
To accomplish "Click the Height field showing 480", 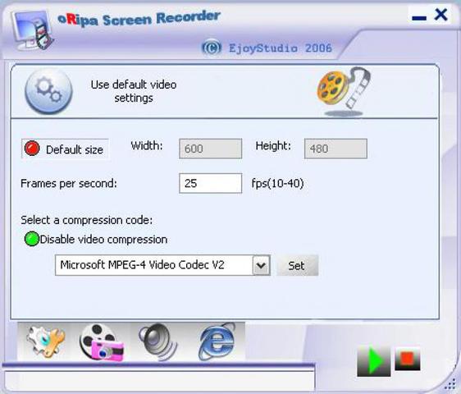I will [x=335, y=149].
